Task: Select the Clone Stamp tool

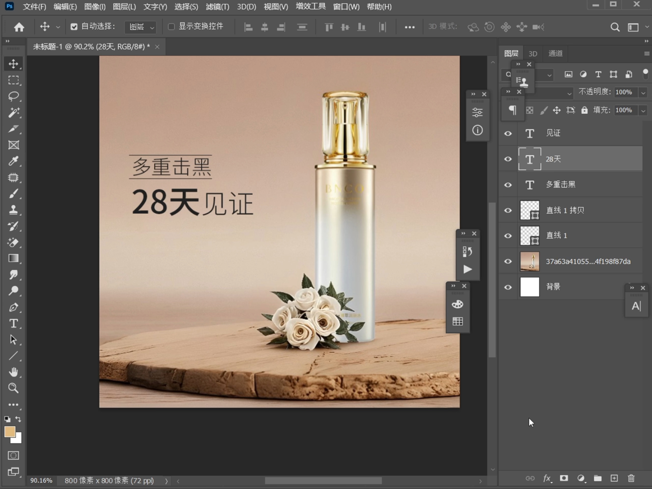Action: 13,210
